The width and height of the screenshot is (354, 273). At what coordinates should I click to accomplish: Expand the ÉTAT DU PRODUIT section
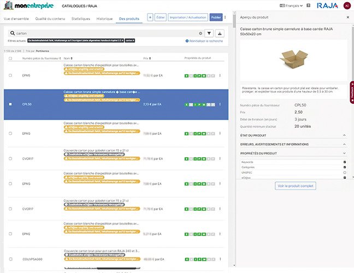[293, 135]
